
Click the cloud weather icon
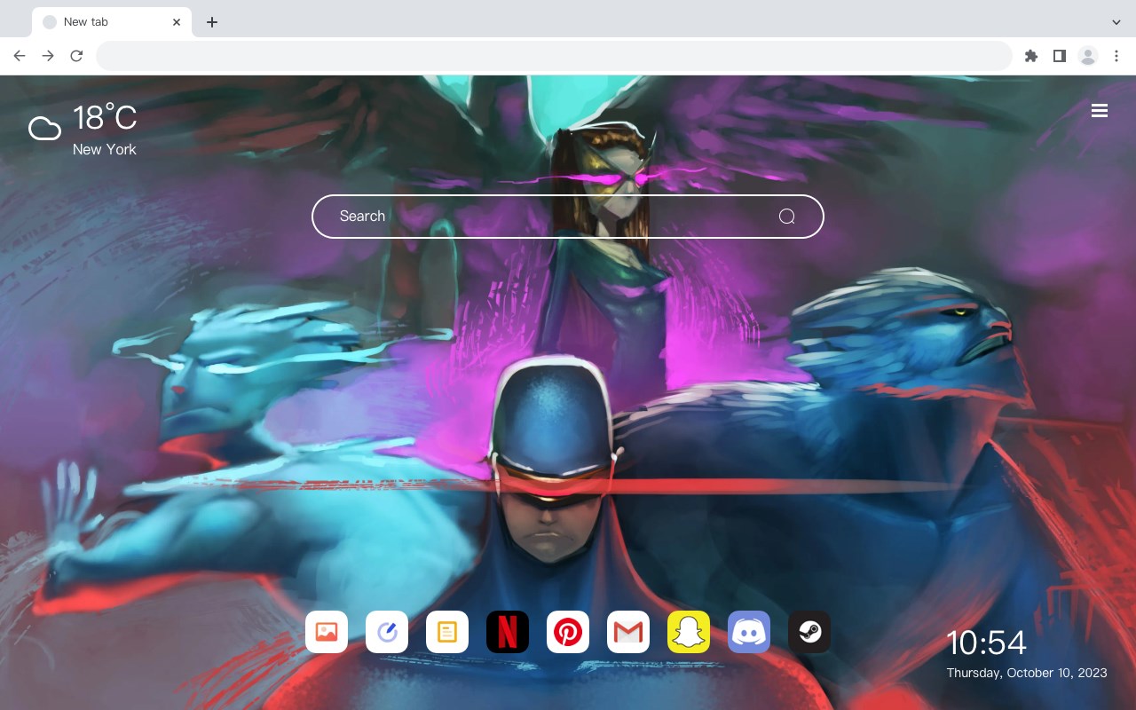click(44, 130)
